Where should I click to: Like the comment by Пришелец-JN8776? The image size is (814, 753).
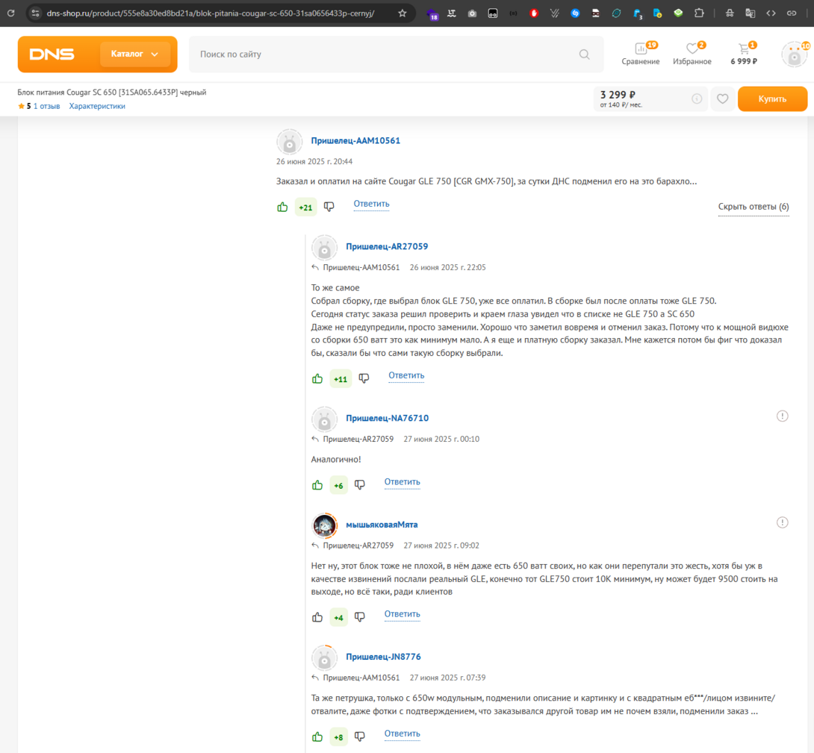317,737
